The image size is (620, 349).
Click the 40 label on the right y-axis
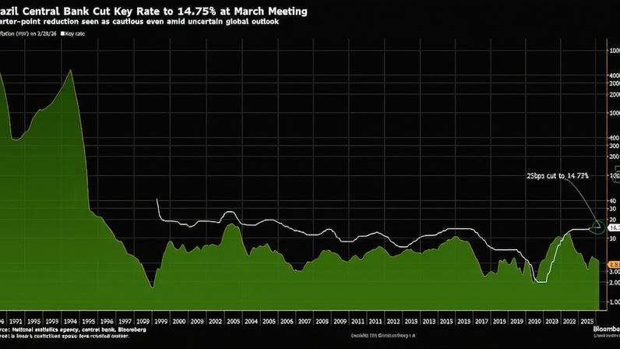[x=612, y=200]
